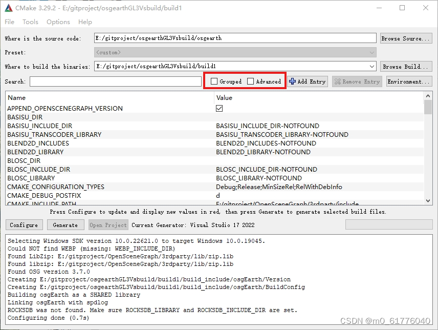The height and width of the screenshot is (330, 438).
Task: Click the blue plus icon on Add Entry
Action: click(292, 81)
